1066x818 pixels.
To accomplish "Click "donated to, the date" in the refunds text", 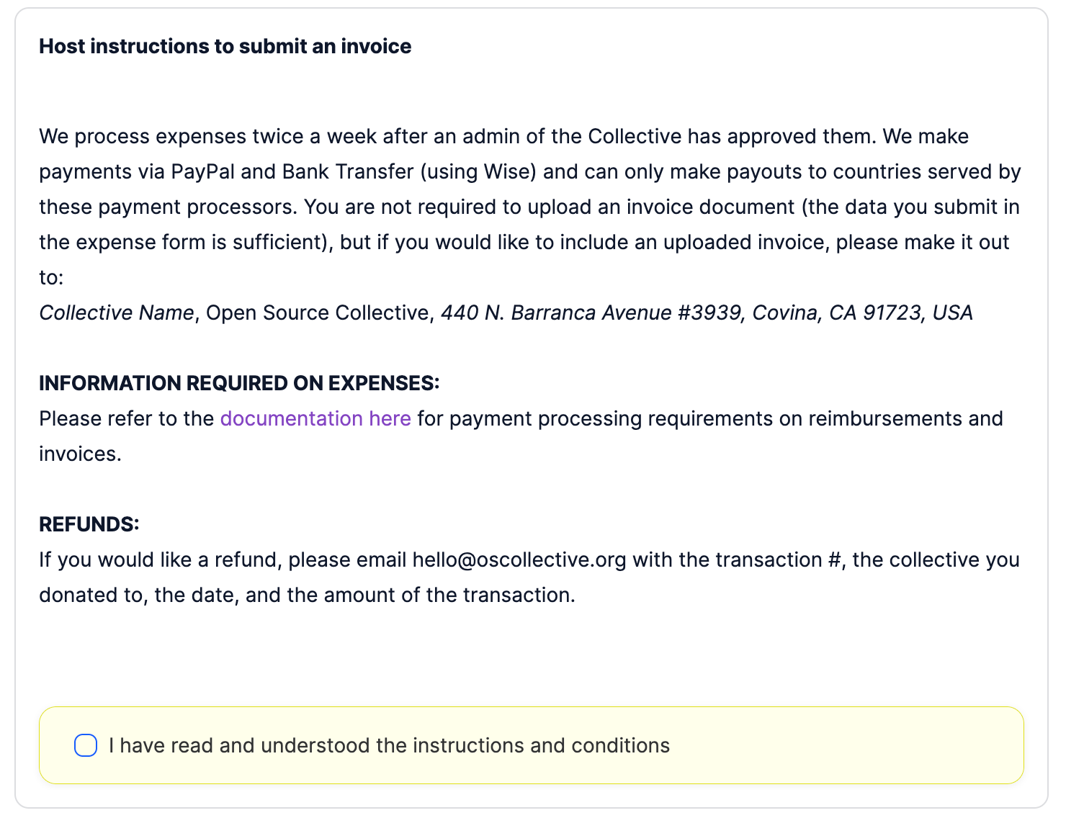I will click(x=138, y=595).
